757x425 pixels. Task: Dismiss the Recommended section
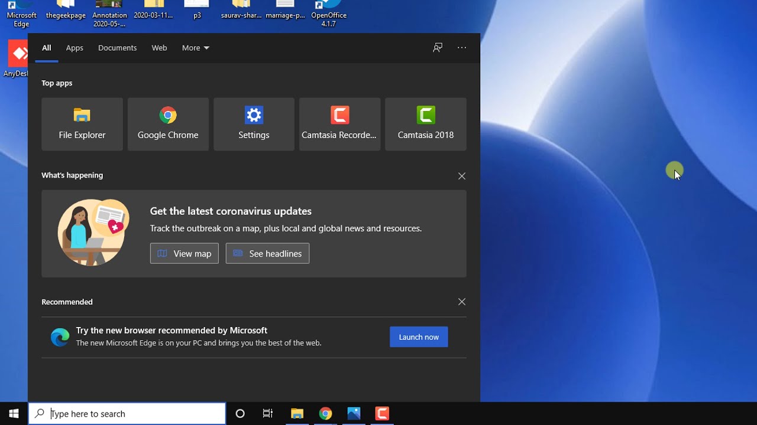click(462, 302)
